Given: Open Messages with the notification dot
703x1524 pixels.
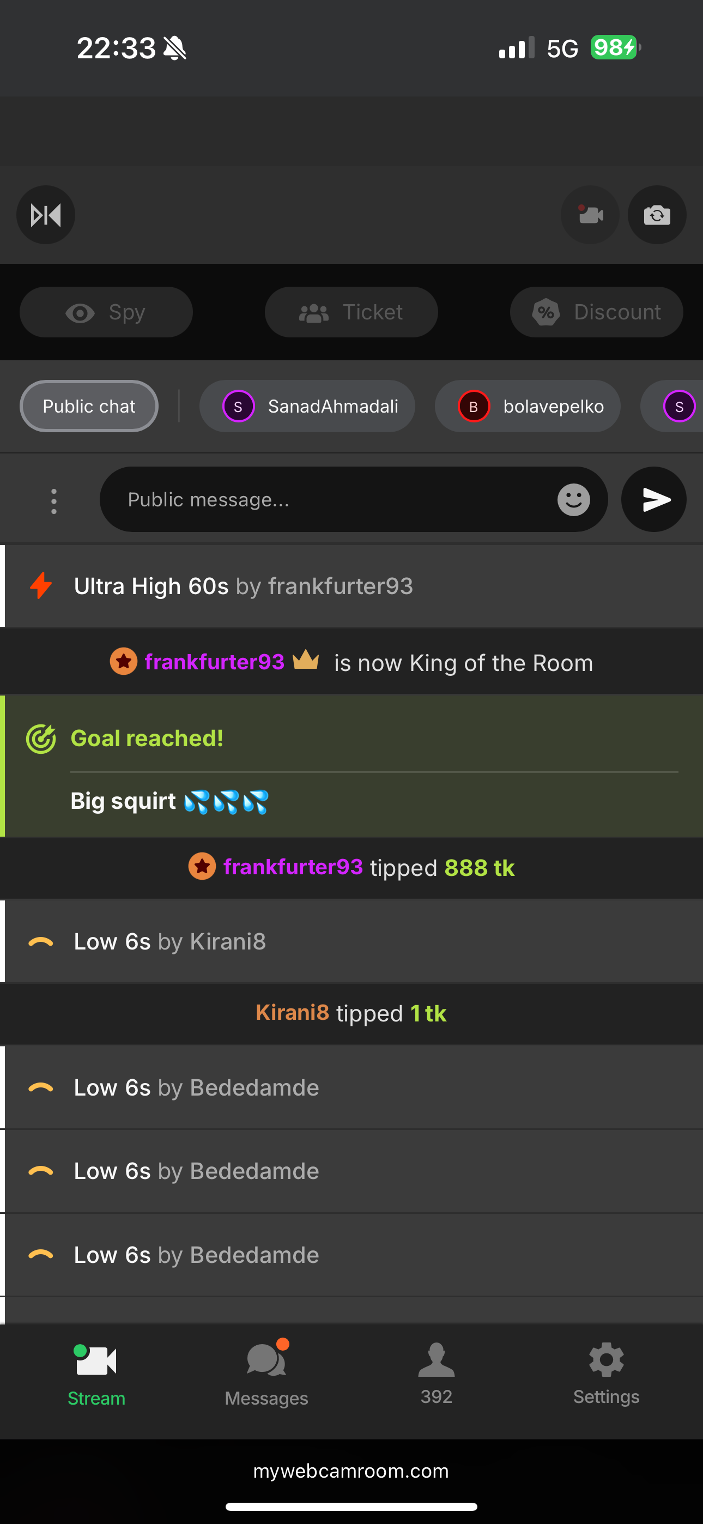Looking at the screenshot, I should click(x=266, y=1374).
